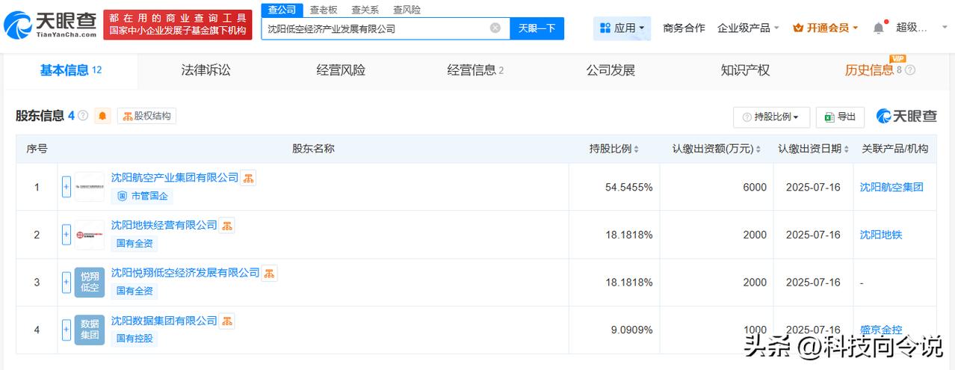This screenshot has width=955, height=370.
Task: Click the 国有全资 tag under 沈阳地铁经营
Action: [x=135, y=244]
